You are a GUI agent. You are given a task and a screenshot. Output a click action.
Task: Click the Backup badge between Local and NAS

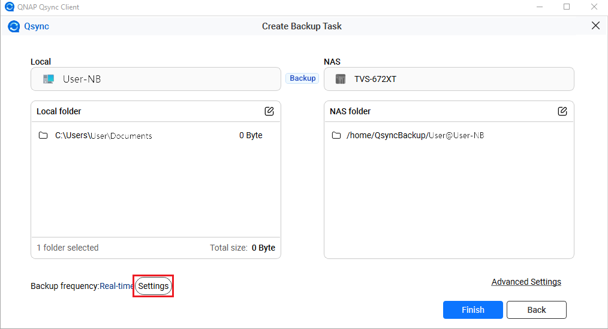tap(302, 78)
